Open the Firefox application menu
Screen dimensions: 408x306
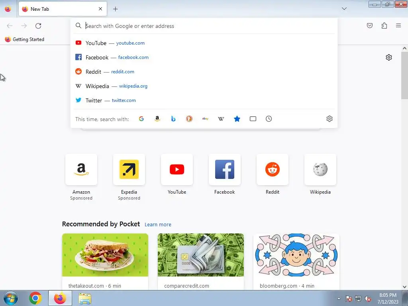click(398, 25)
